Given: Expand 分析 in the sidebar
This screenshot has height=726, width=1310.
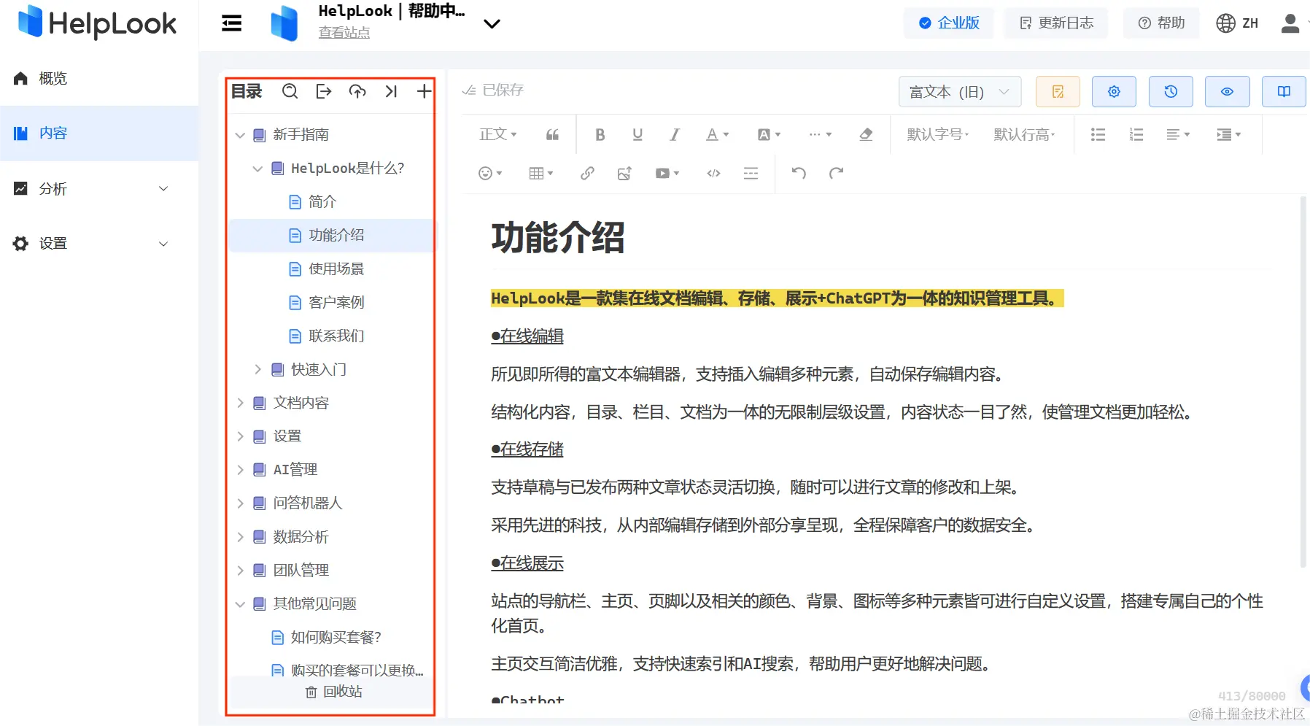Looking at the screenshot, I should tap(99, 189).
